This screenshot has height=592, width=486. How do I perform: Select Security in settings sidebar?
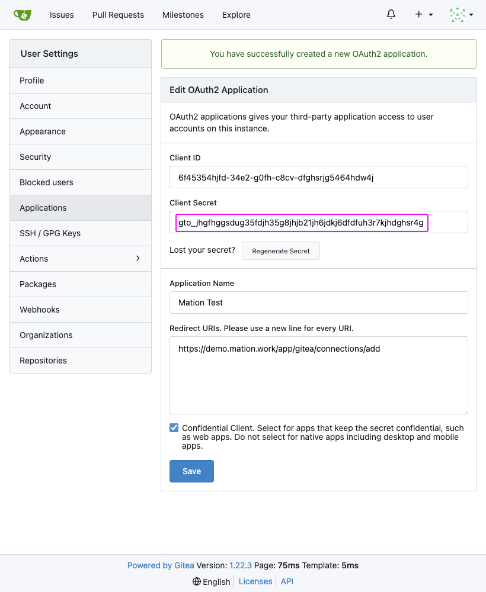(81, 157)
